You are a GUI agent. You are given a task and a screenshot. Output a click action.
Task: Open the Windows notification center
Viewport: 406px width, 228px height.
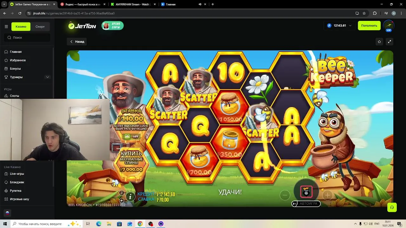click(400, 224)
